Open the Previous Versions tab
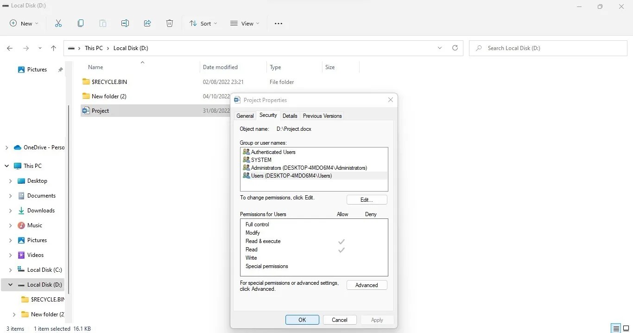 (x=322, y=115)
